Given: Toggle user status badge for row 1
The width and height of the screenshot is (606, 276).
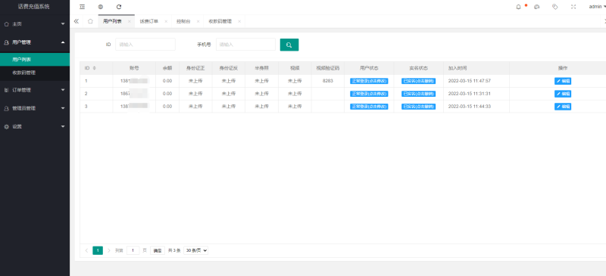Looking at the screenshot, I should [x=369, y=81].
